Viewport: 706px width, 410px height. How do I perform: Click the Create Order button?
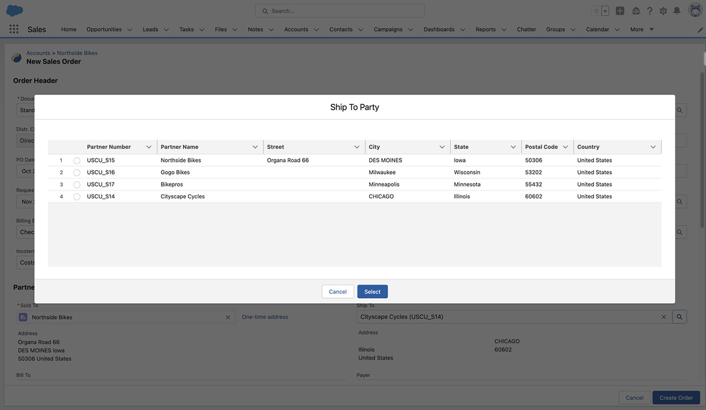[676, 398]
